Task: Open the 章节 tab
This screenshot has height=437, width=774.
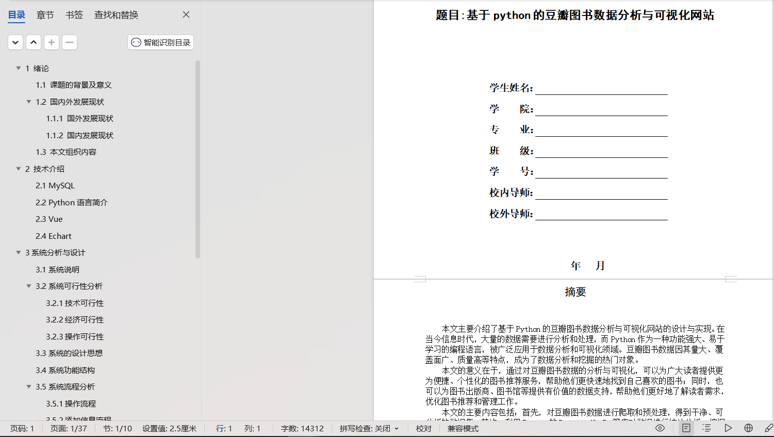Action: 45,15
